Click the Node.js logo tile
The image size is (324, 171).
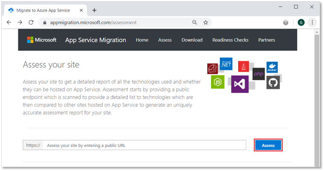tap(218, 82)
